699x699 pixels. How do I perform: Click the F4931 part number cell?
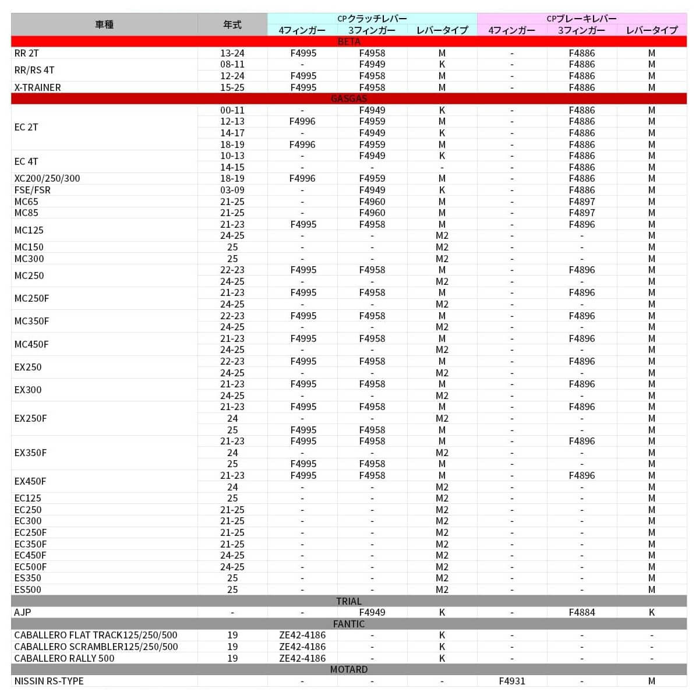[512, 681]
